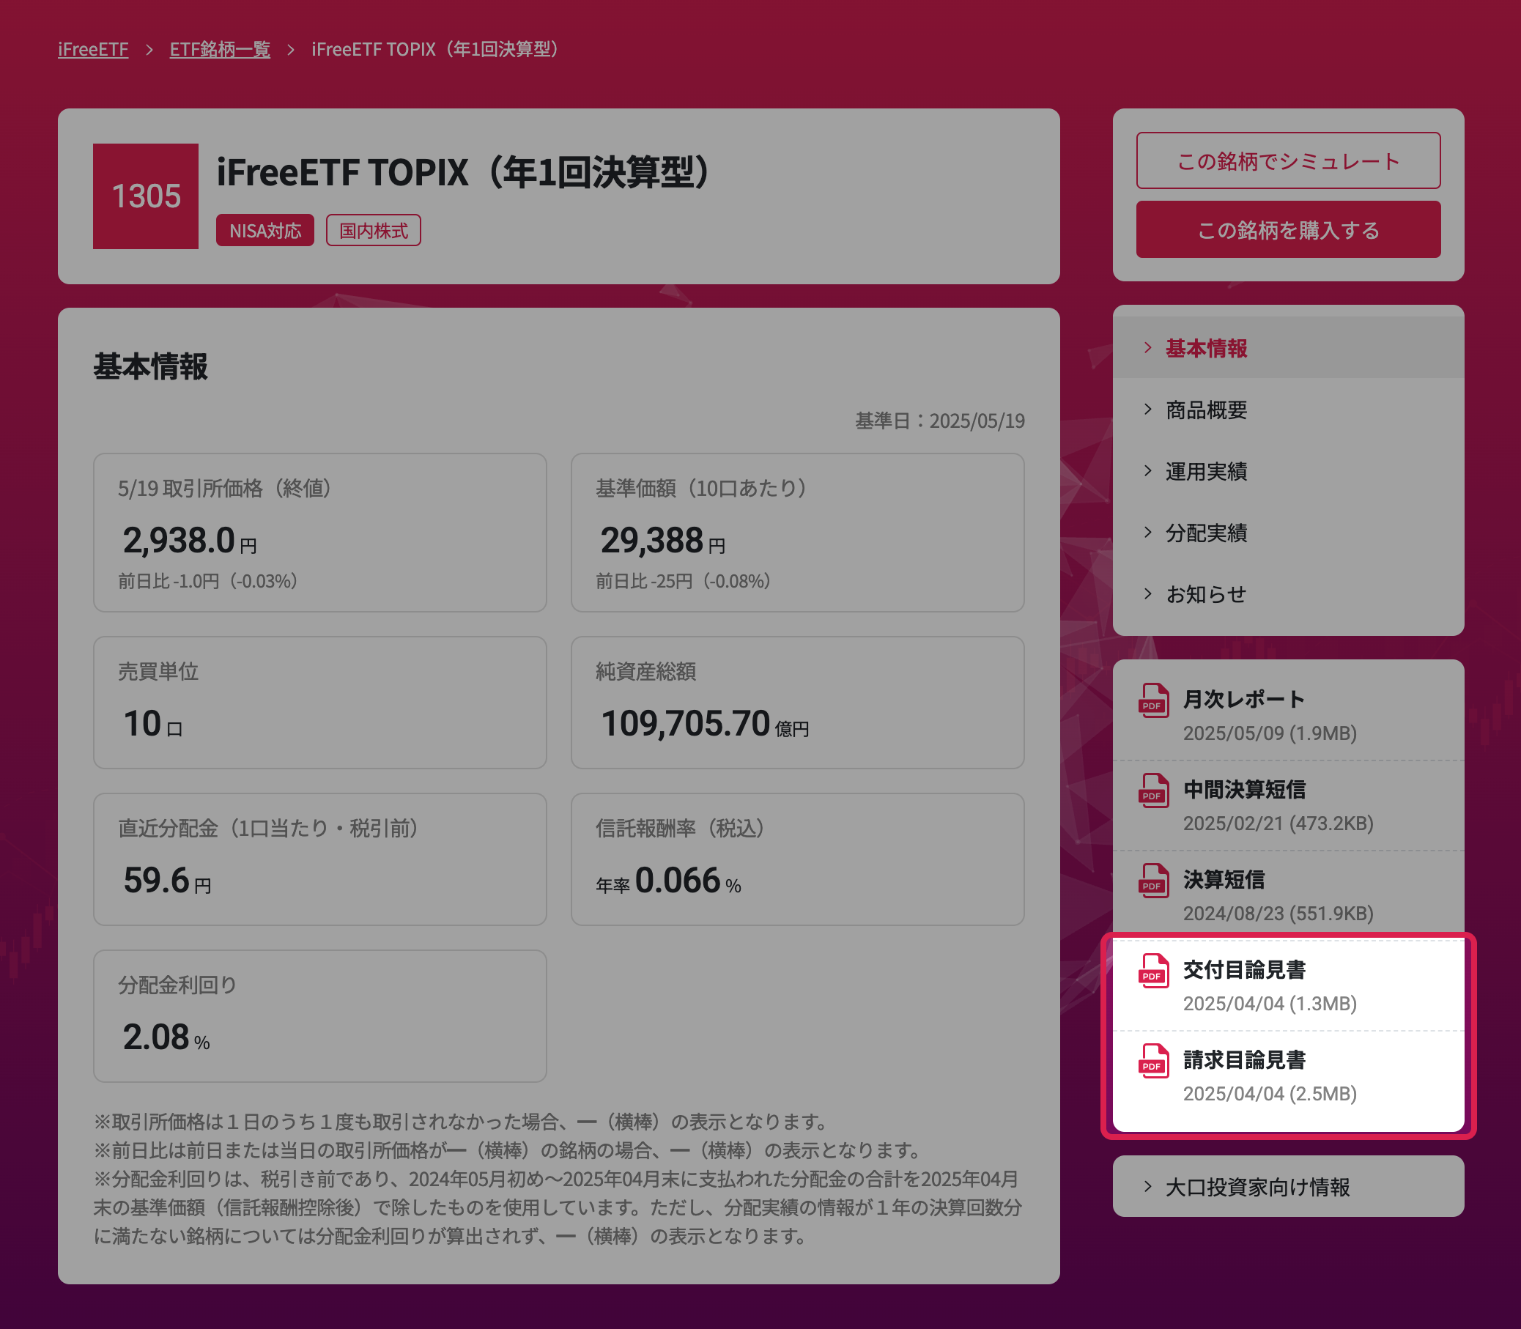Click chevron beside 基本情報
The height and width of the screenshot is (1329, 1521).
(1148, 347)
